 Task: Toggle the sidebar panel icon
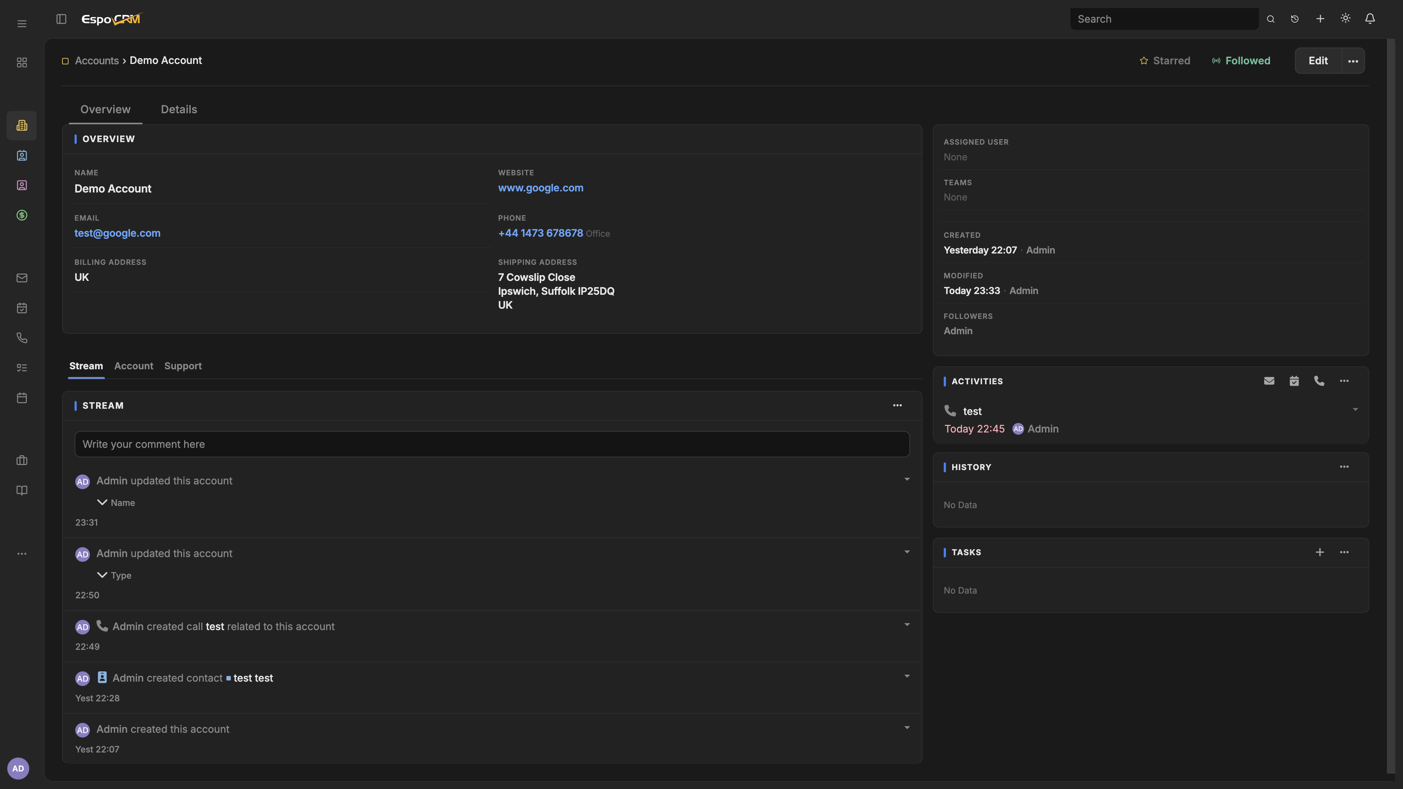tap(61, 19)
